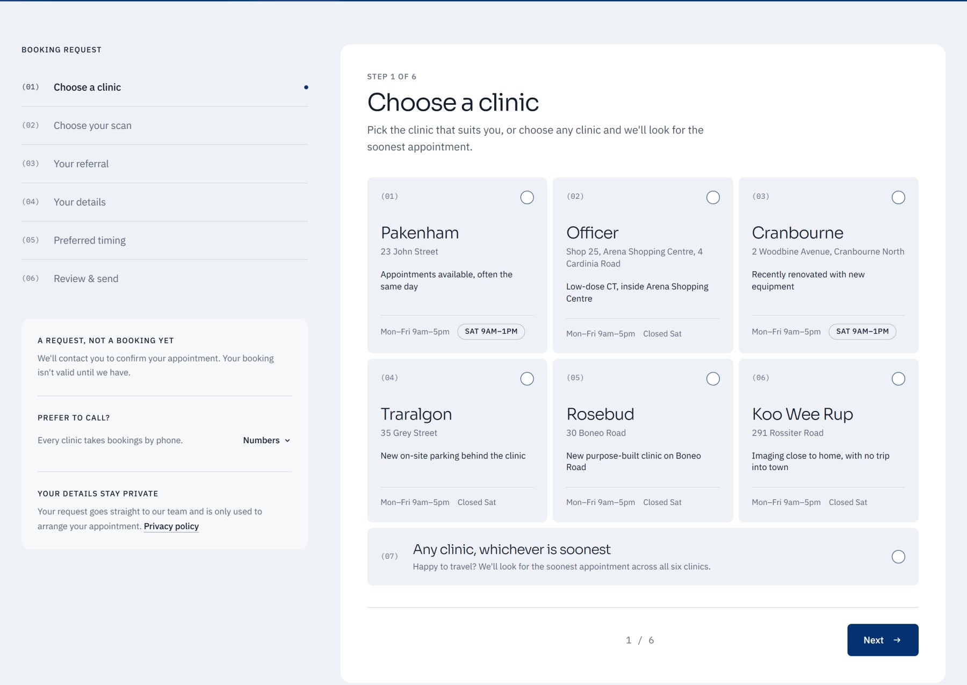Click the '35 Grey Street' address
Viewport: 967px width, 685px height.
pos(409,433)
